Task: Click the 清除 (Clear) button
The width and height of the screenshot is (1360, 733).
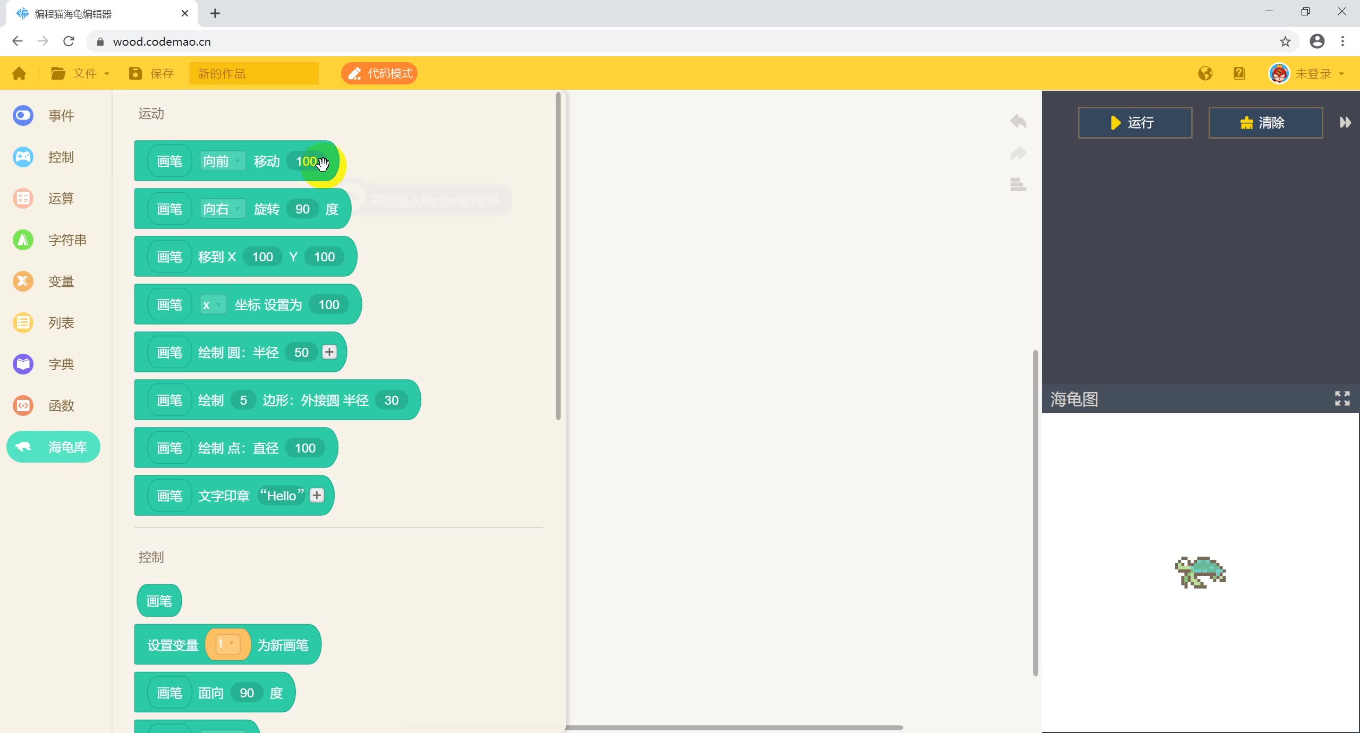Action: click(x=1264, y=123)
